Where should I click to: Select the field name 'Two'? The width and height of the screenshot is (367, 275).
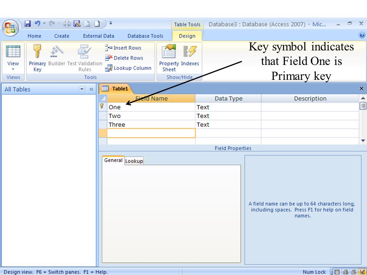[x=114, y=116]
